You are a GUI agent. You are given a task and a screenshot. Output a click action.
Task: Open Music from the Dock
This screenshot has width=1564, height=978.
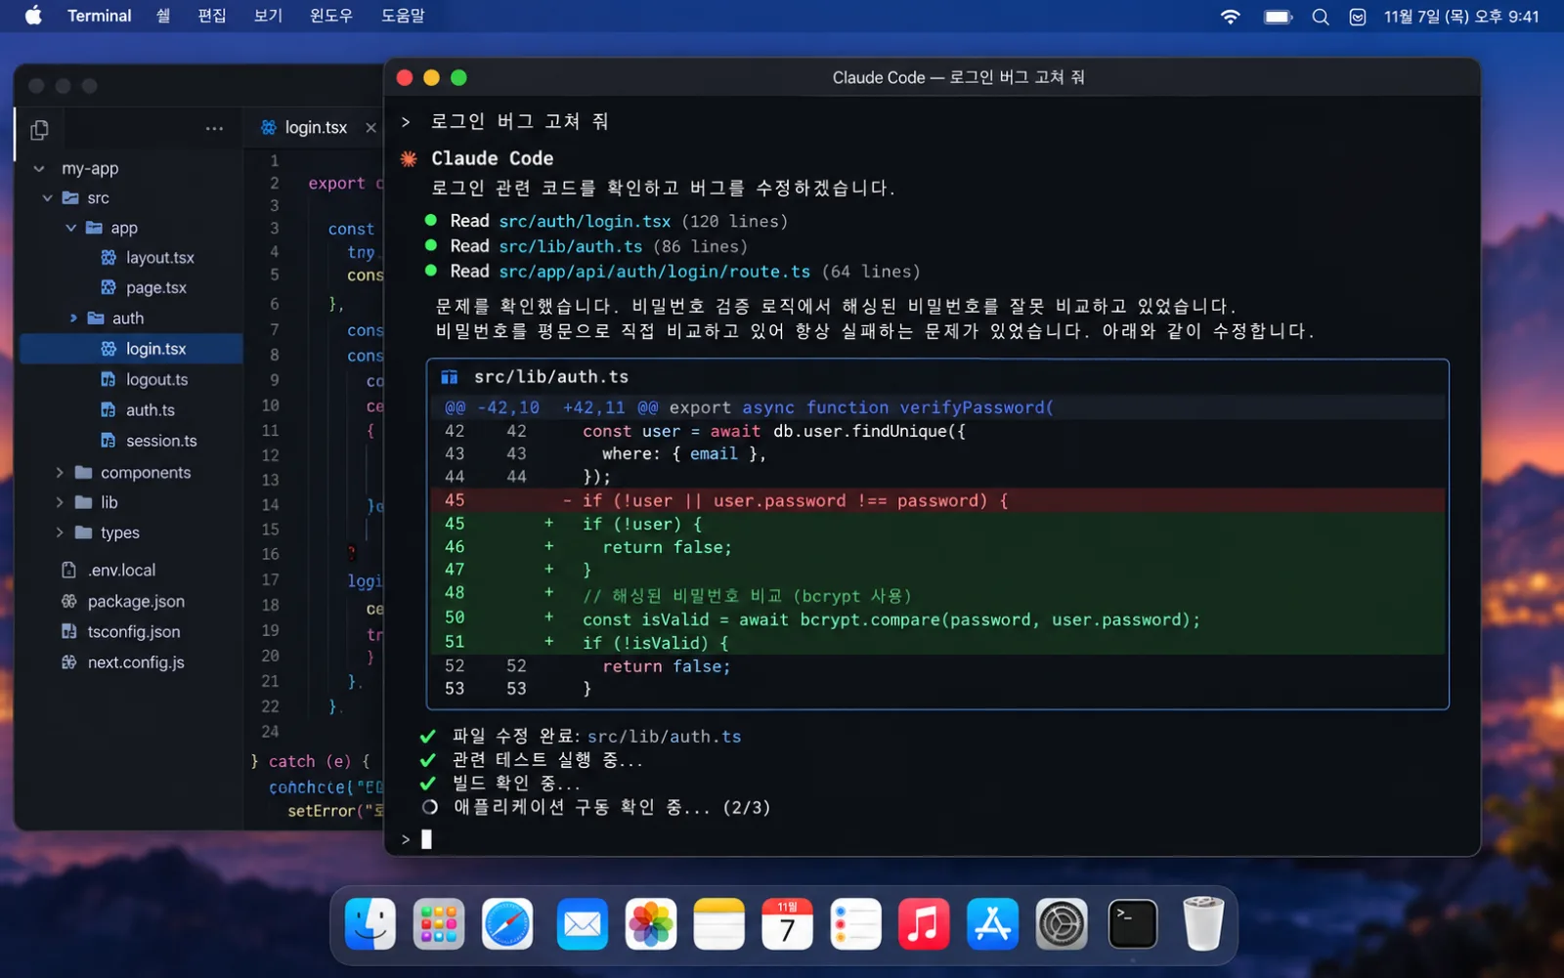pos(924,923)
